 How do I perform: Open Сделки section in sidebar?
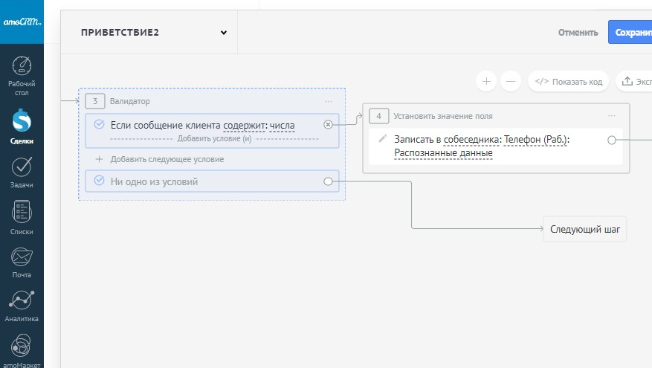[22, 126]
